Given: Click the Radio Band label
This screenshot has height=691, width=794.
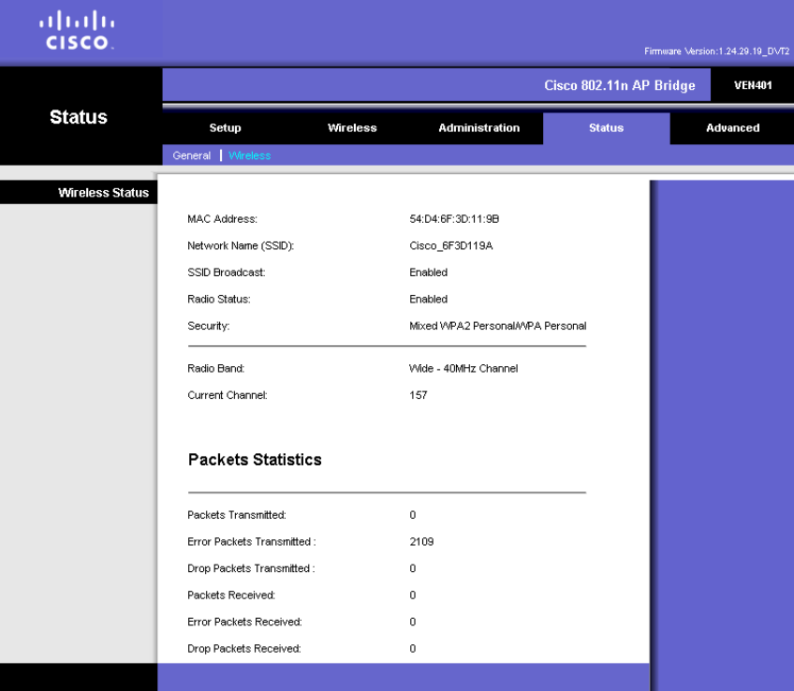Looking at the screenshot, I should pos(215,369).
